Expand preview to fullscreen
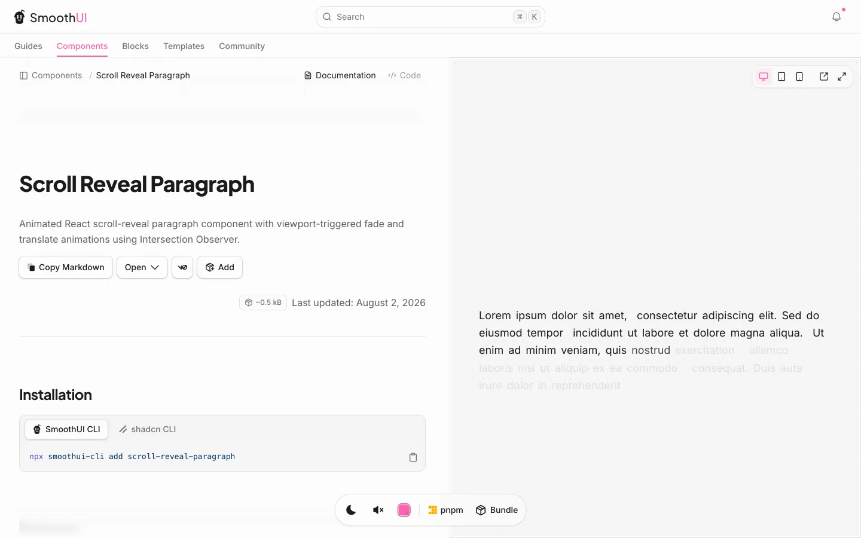This screenshot has width=861, height=538. [842, 77]
